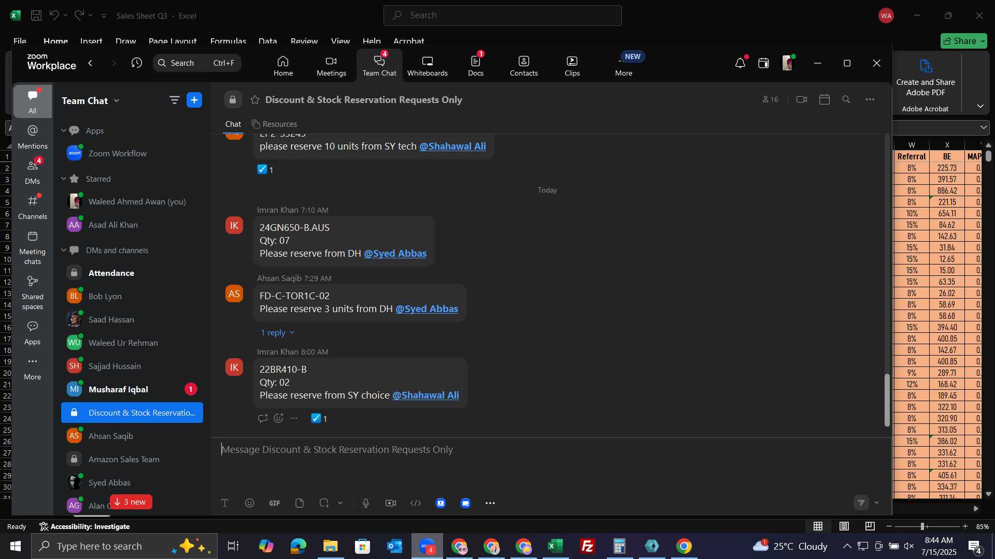
Task: Reply to Imran Khan's 22BR410-B message
Action: click(263, 418)
